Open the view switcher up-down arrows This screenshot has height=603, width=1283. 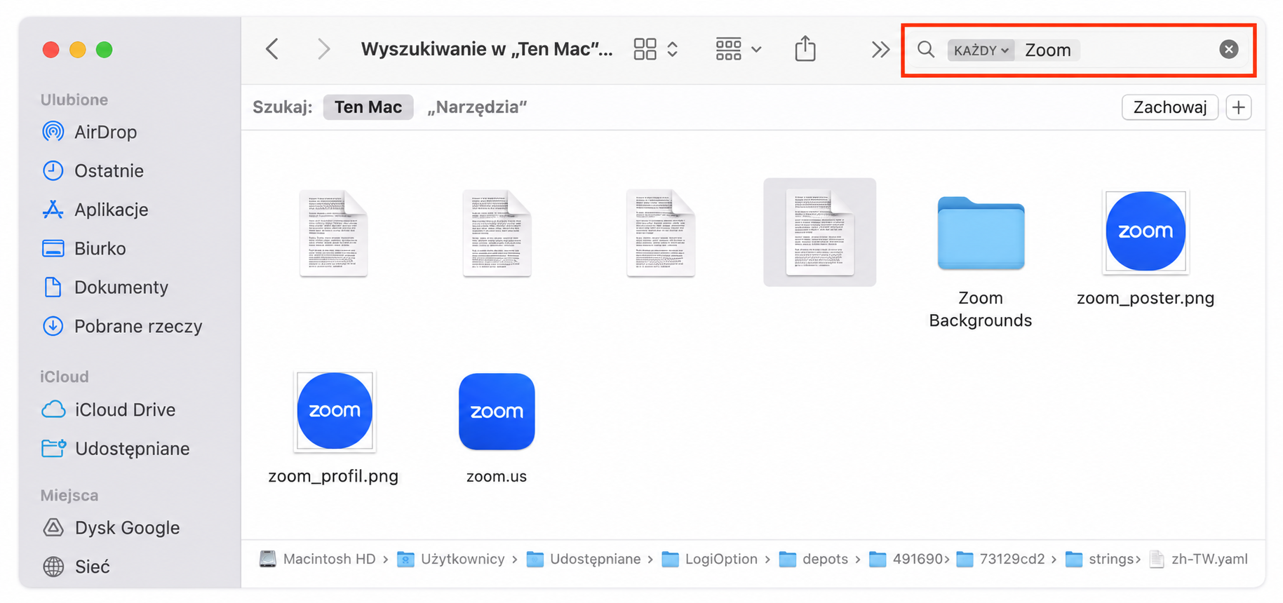tap(673, 49)
